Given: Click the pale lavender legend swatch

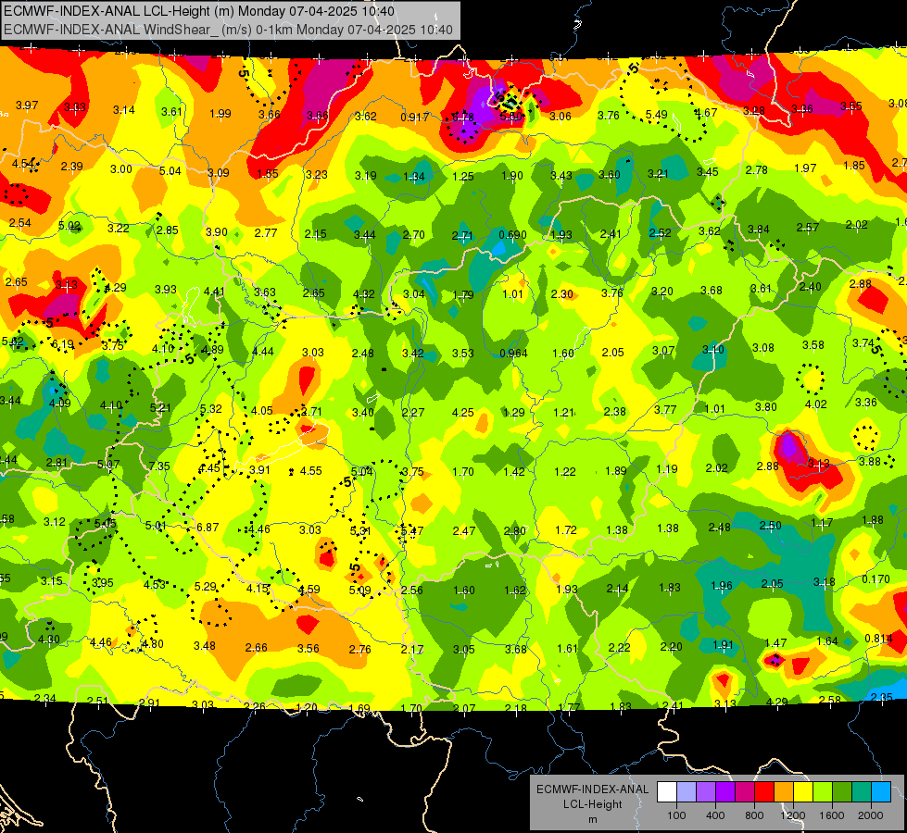Looking at the screenshot, I should coord(687,791).
